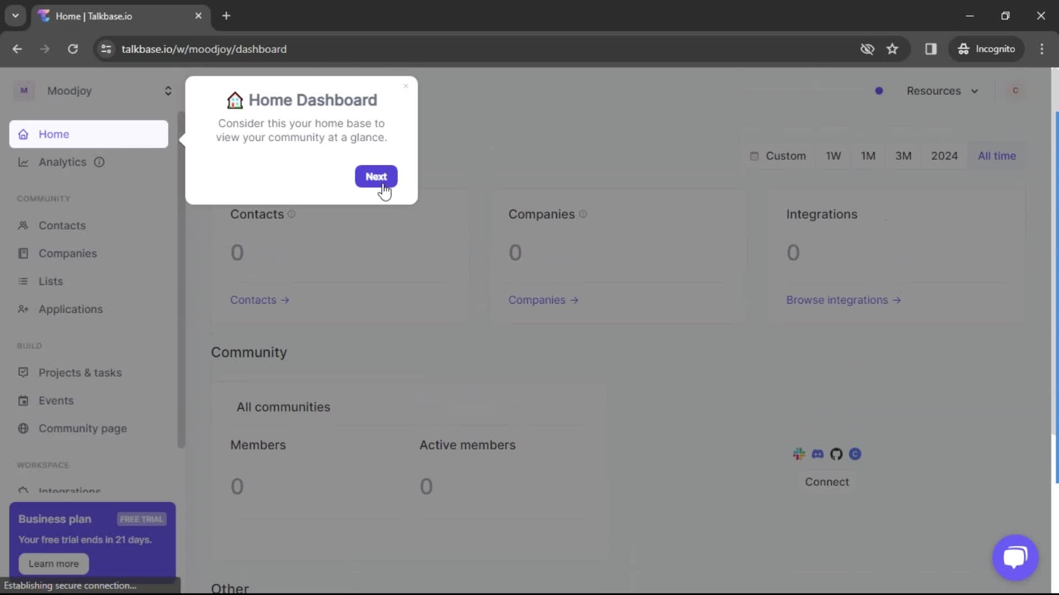Click the Lists icon in sidebar

[24, 281]
